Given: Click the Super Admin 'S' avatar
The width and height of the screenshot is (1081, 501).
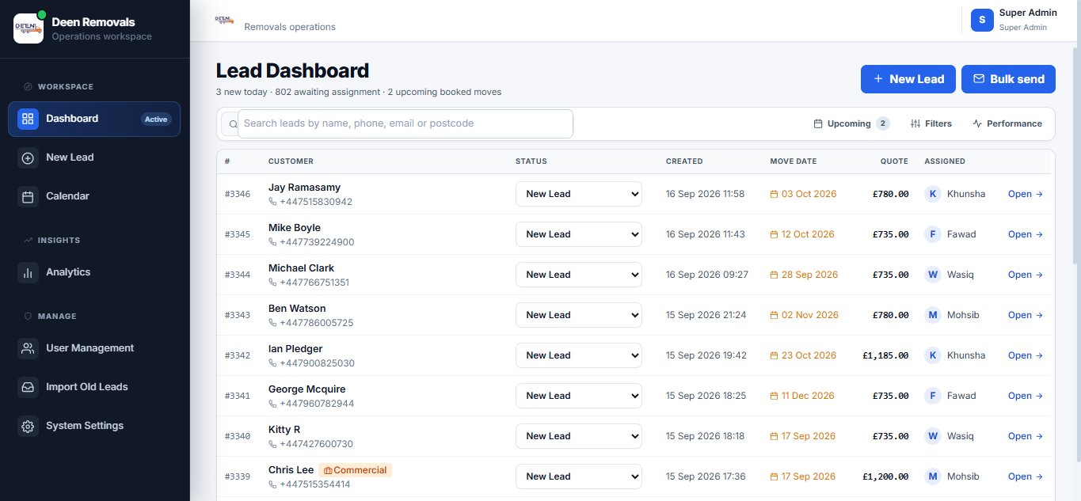Looking at the screenshot, I should pyautogui.click(x=982, y=20).
